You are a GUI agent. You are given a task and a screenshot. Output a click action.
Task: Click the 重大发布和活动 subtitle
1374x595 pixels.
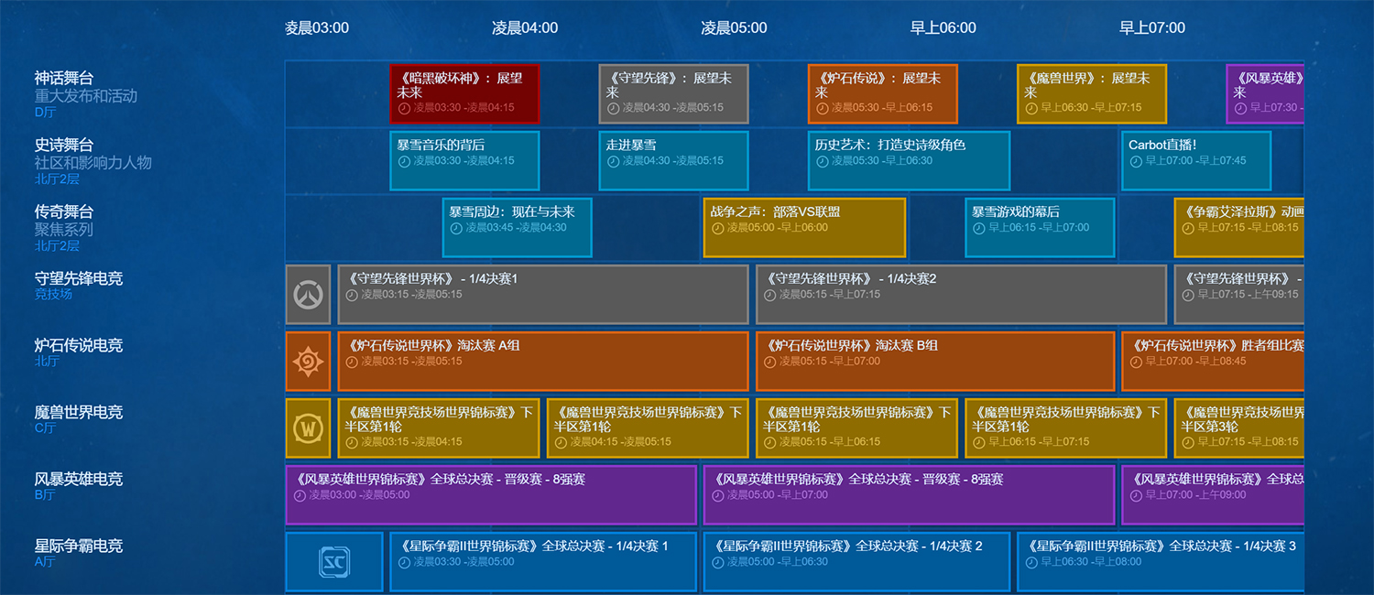86,96
